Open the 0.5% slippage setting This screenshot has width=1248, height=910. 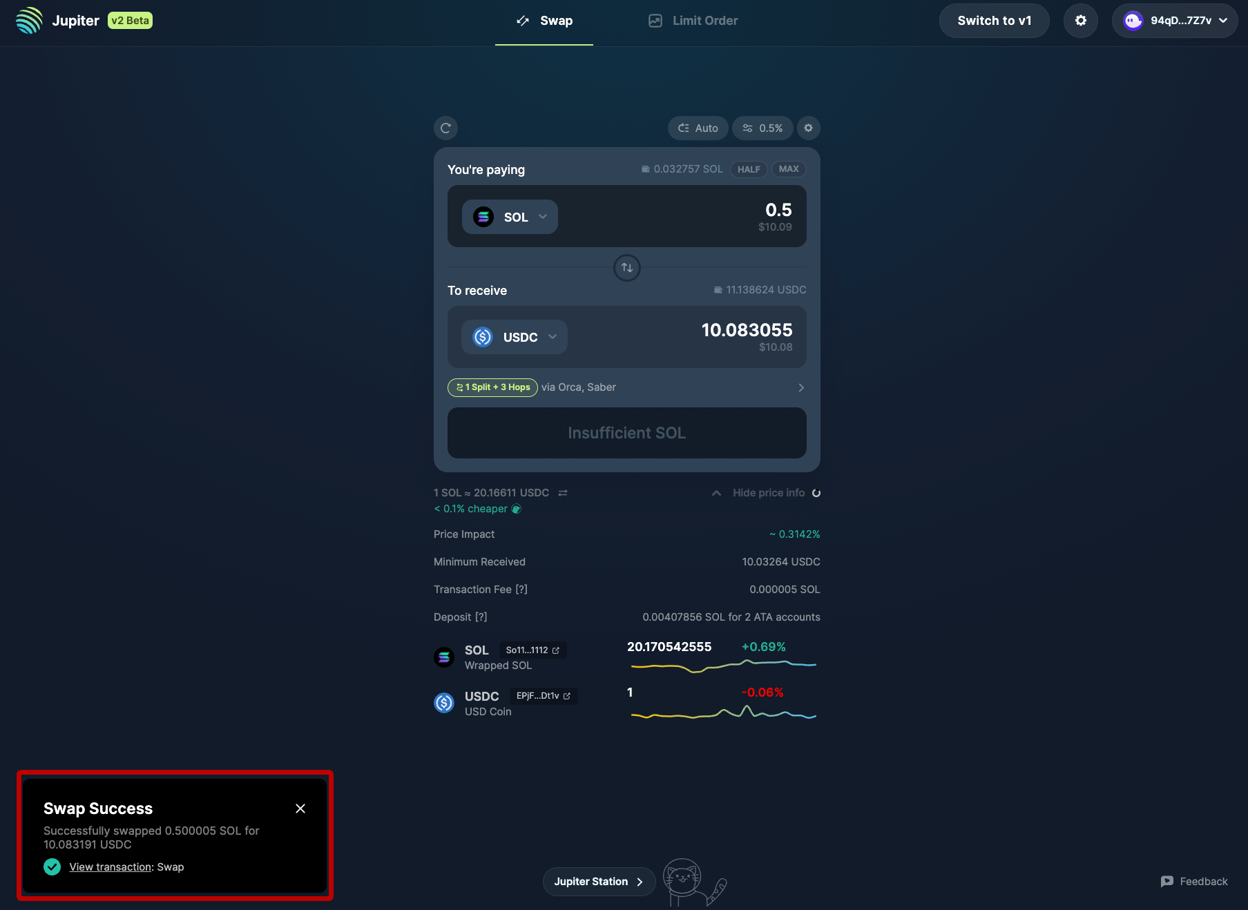(x=762, y=128)
